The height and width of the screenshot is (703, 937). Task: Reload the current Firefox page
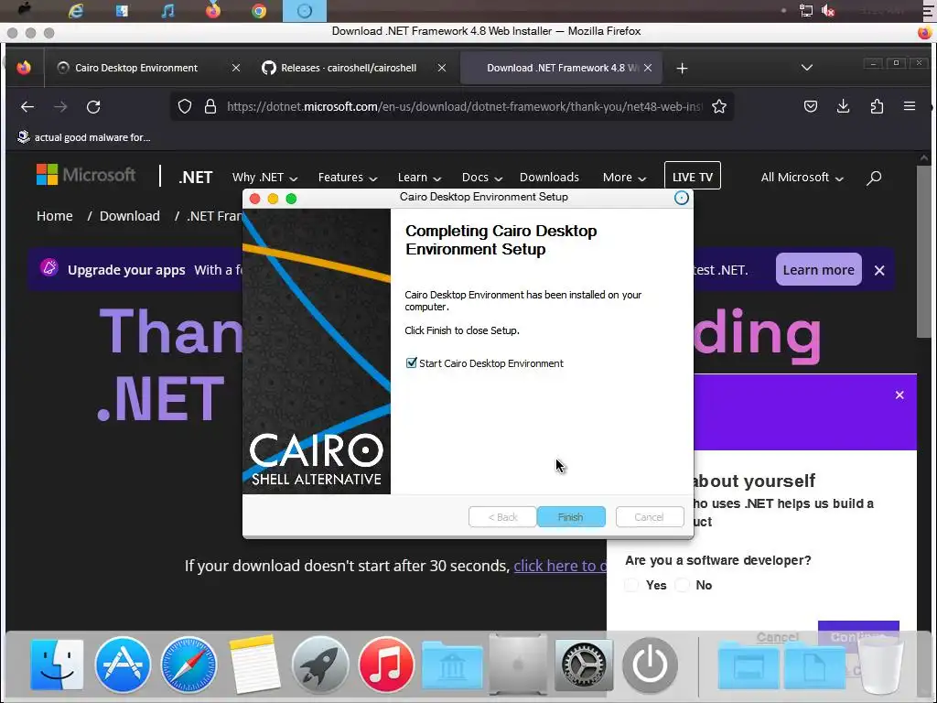pyautogui.click(x=93, y=107)
